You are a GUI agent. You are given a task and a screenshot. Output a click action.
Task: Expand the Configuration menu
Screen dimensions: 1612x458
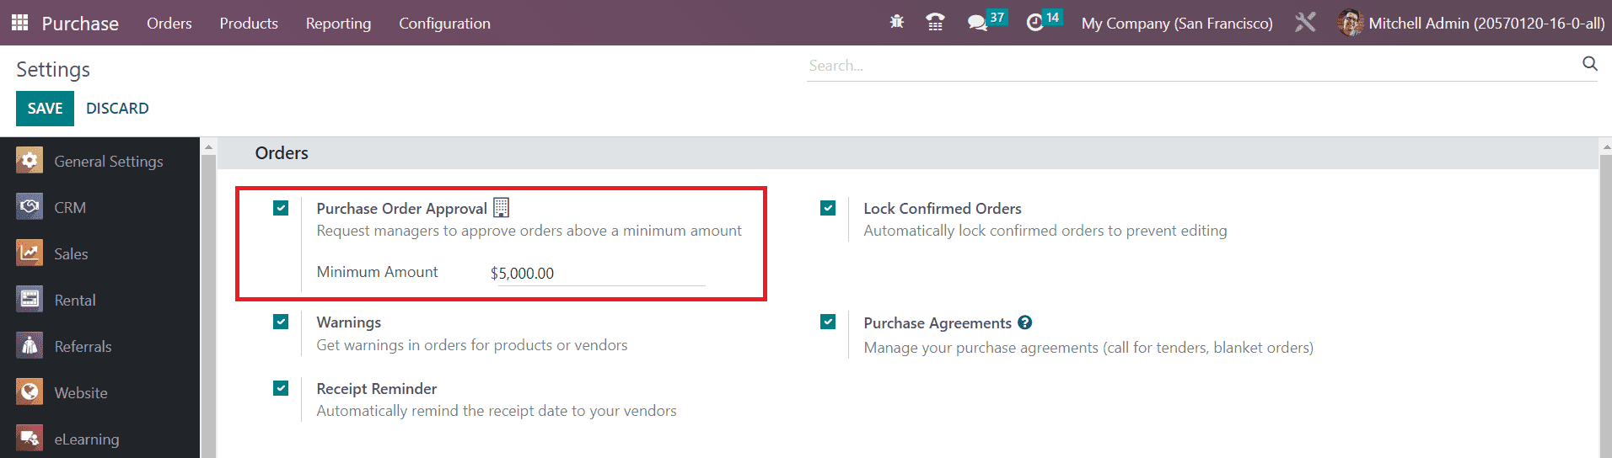tap(444, 24)
